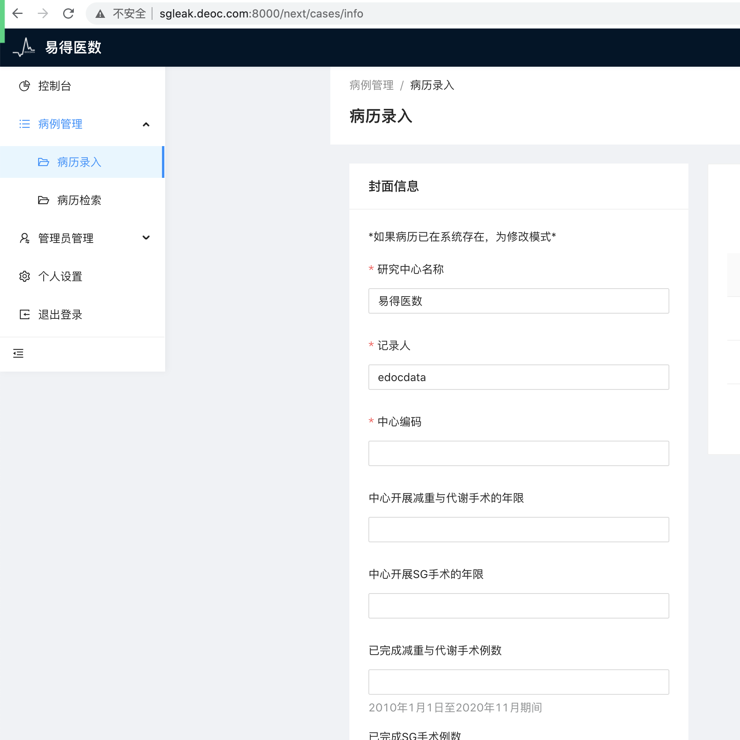Click the 记录人 field containing edocdata
740x740 pixels.
[x=518, y=377]
